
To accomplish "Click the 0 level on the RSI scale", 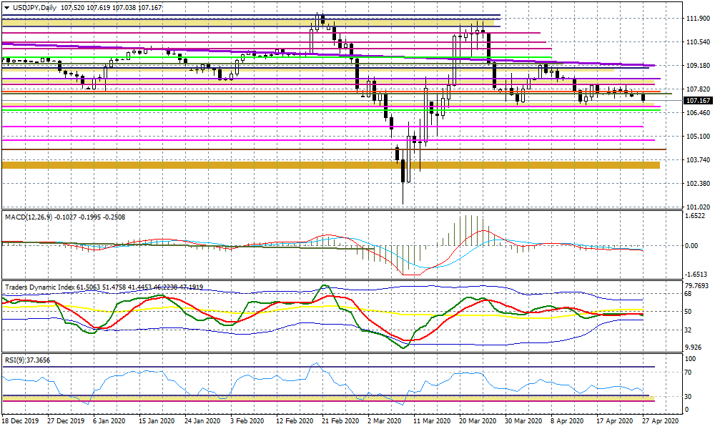I will coord(687,410).
